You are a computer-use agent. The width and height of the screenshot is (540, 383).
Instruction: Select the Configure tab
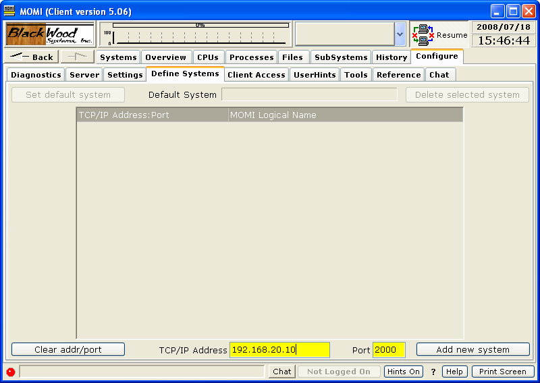[x=437, y=56]
